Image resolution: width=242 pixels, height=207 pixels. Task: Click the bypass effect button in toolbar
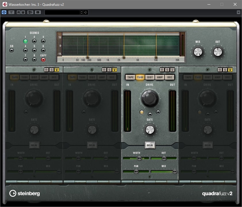click(x=11, y=12)
